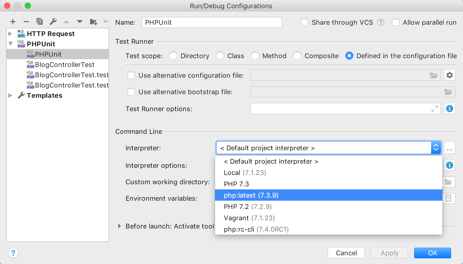Expand the Before launch section
The image size is (463, 264).
pos(119,226)
